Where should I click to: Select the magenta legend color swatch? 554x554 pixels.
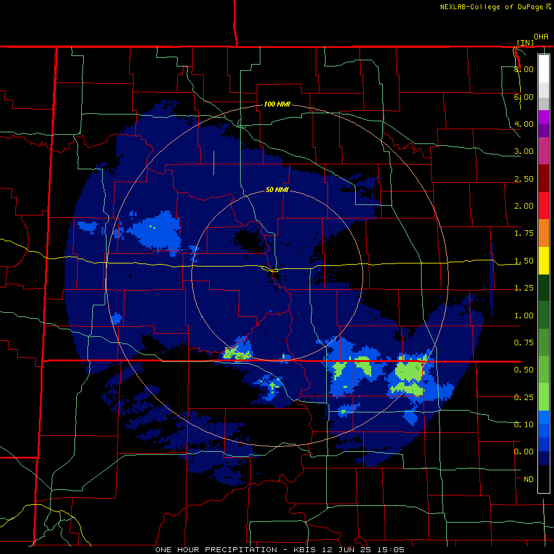click(x=544, y=151)
